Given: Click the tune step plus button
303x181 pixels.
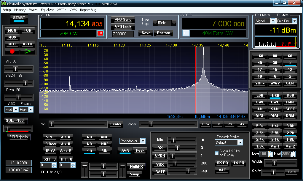Looking at the screenshot, I should (x=174, y=23).
